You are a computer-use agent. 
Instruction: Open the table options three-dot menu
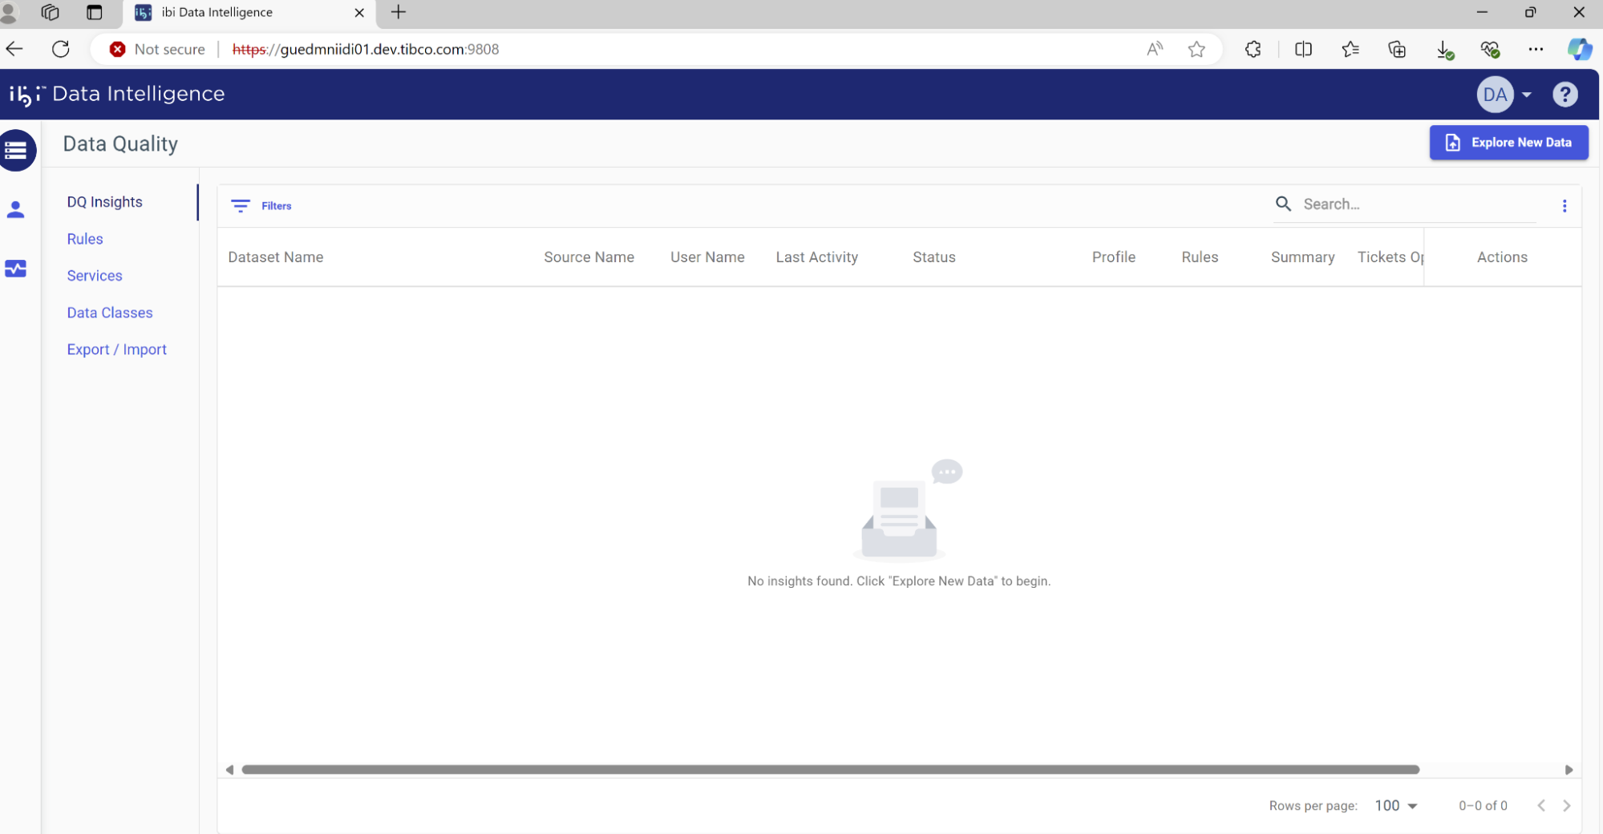[1564, 206]
